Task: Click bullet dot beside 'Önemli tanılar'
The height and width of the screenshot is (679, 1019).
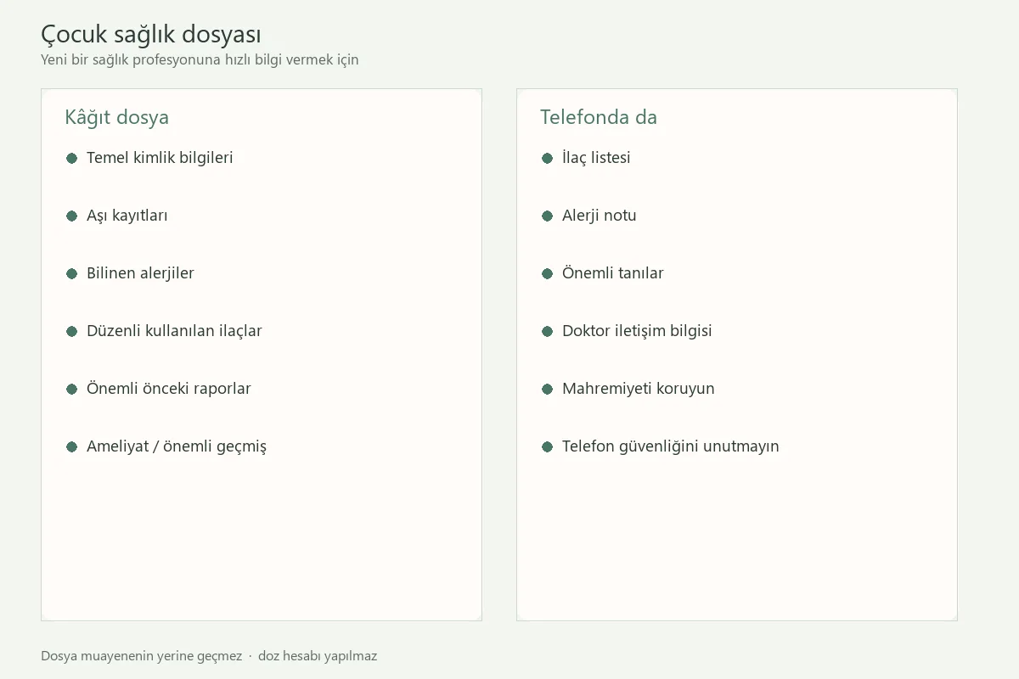Action: tap(548, 273)
